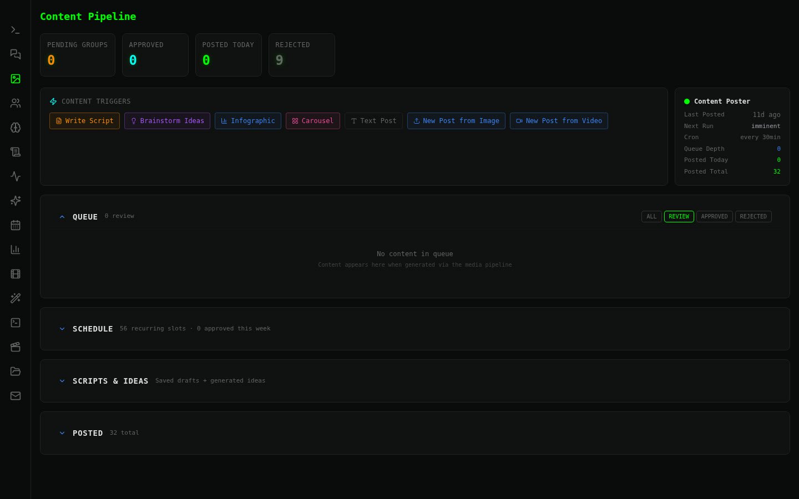
Task: Click the Write Script trigger button
Action: 84,121
